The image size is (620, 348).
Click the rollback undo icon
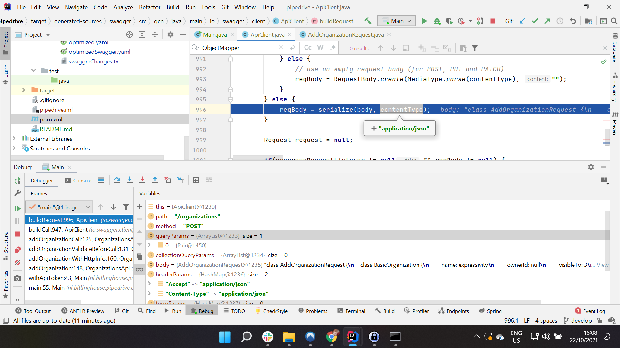(x=573, y=21)
